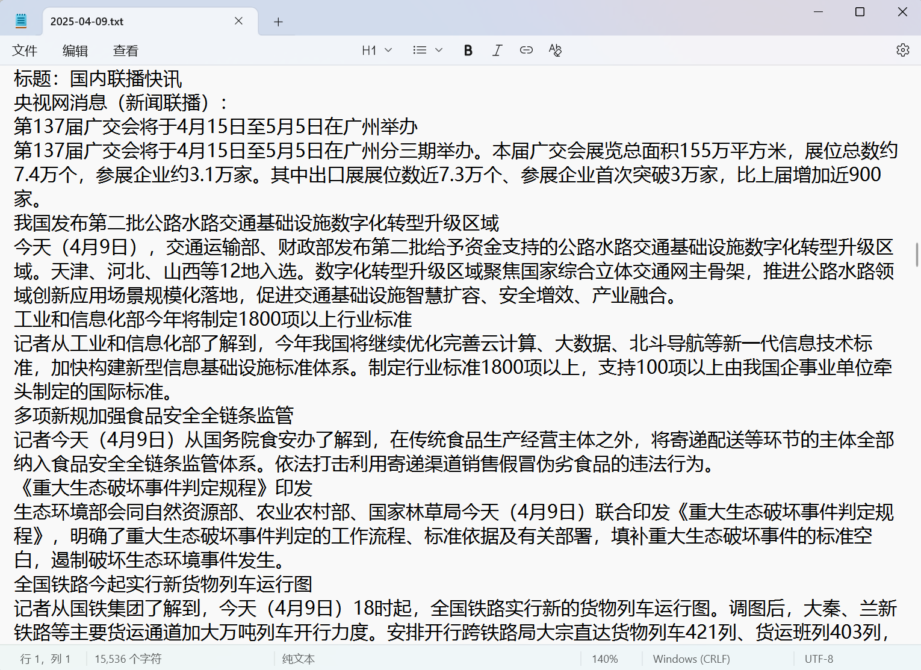Expand the H1 heading dropdown
921x670 pixels.
[x=377, y=51]
